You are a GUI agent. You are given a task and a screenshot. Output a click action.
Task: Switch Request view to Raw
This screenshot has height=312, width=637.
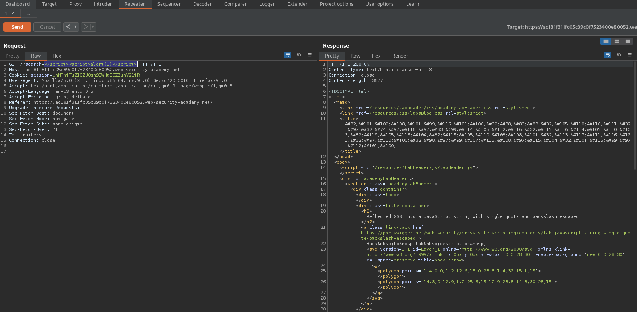pyautogui.click(x=36, y=56)
